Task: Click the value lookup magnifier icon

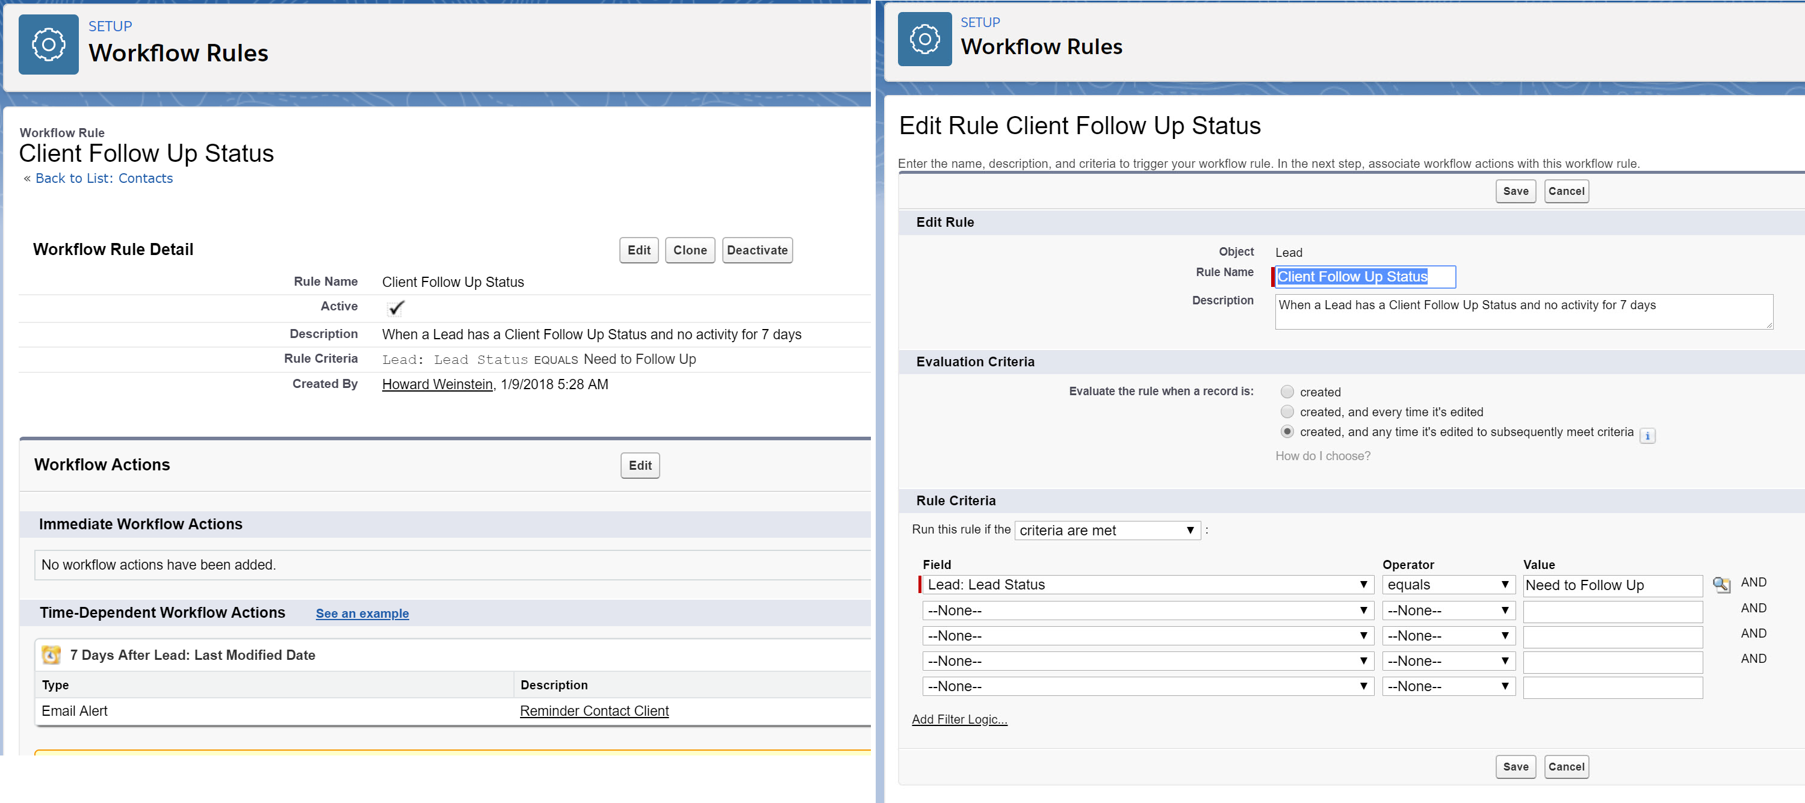Action: point(1721,584)
